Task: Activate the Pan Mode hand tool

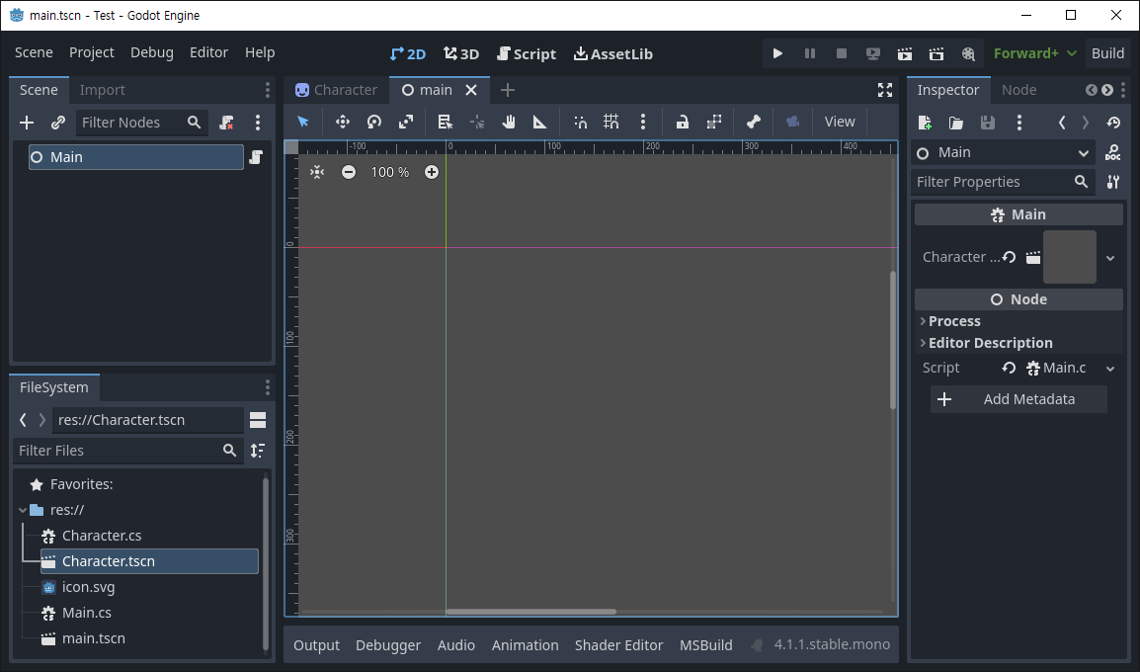Action: pos(509,122)
